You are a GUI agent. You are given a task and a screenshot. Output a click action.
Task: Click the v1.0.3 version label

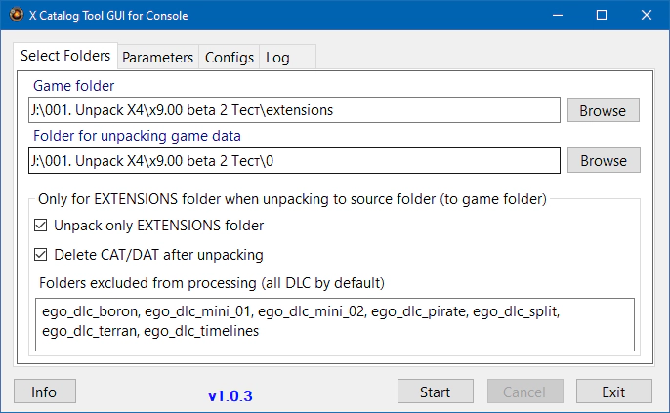coord(230,396)
